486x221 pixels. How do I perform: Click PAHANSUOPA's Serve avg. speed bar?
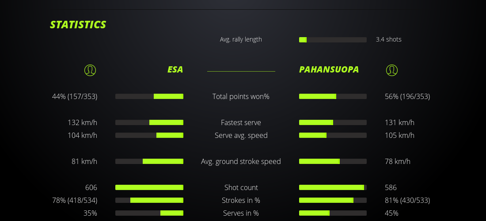pos(333,135)
